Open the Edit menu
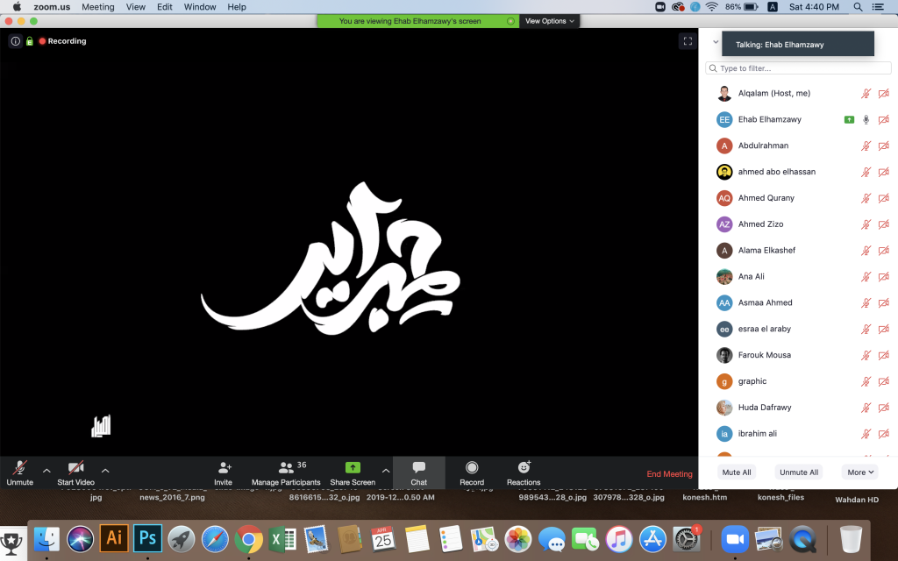The image size is (898, 561). (165, 7)
